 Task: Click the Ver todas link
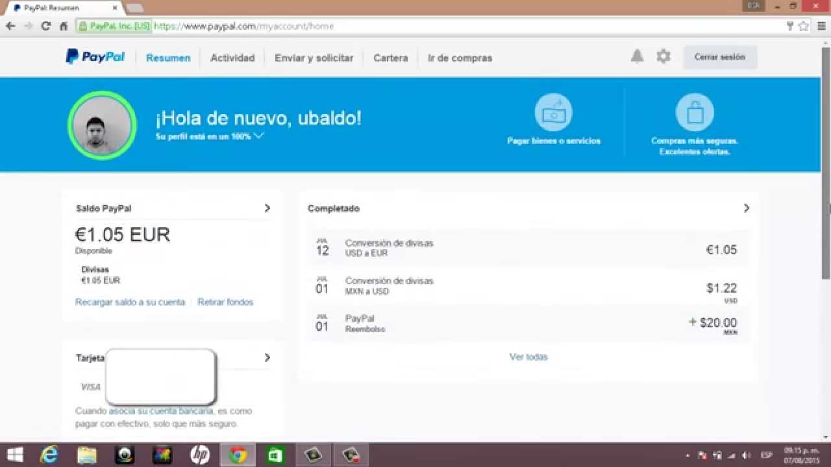click(x=528, y=357)
